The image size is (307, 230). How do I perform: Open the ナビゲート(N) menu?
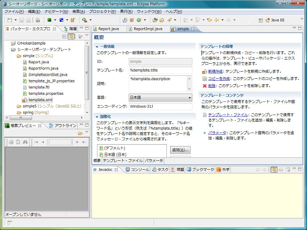coord(56,12)
